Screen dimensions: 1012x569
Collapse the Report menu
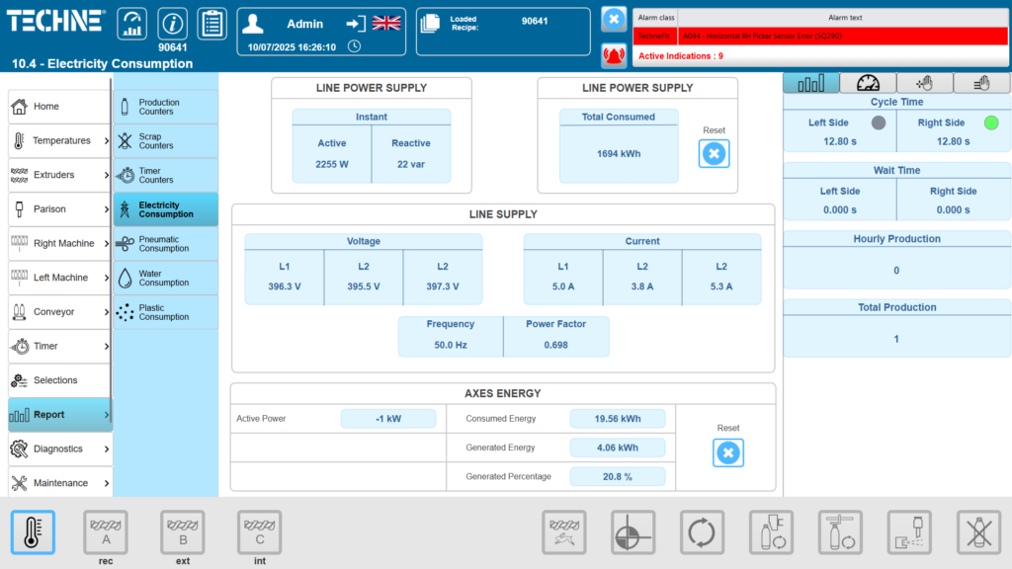pos(59,414)
